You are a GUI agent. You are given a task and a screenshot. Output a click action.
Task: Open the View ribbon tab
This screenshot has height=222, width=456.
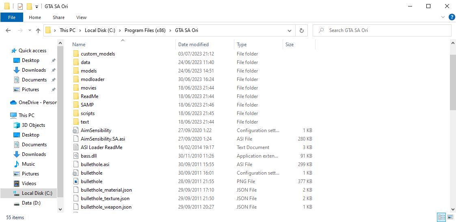[82, 17]
